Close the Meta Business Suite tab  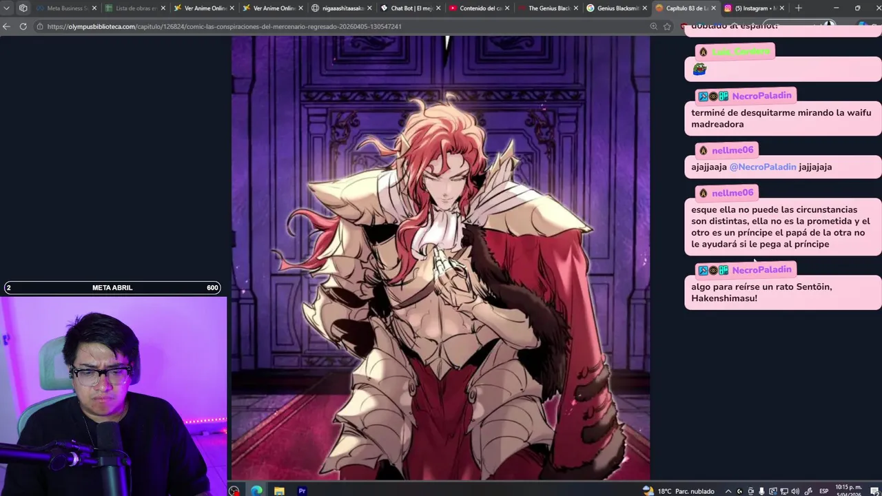(x=94, y=8)
